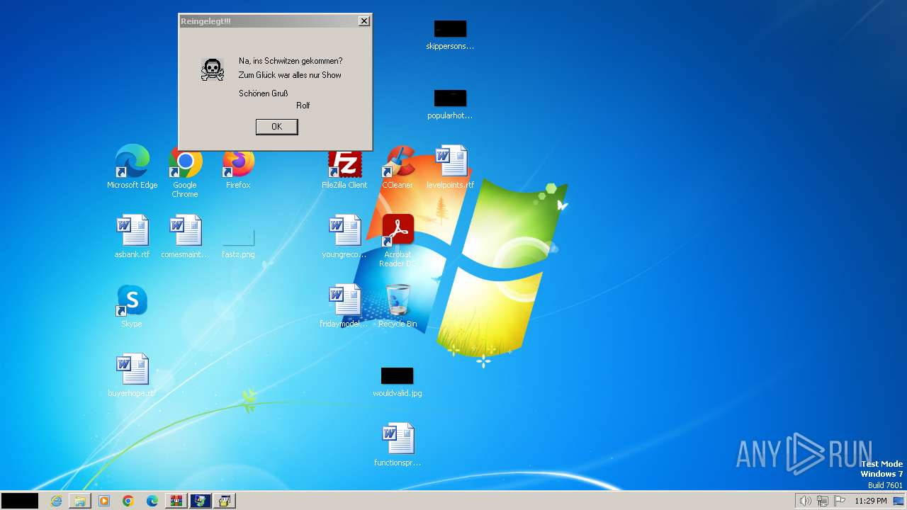Click the Start button
This screenshot has height=510, width=907.
[20, 501]
